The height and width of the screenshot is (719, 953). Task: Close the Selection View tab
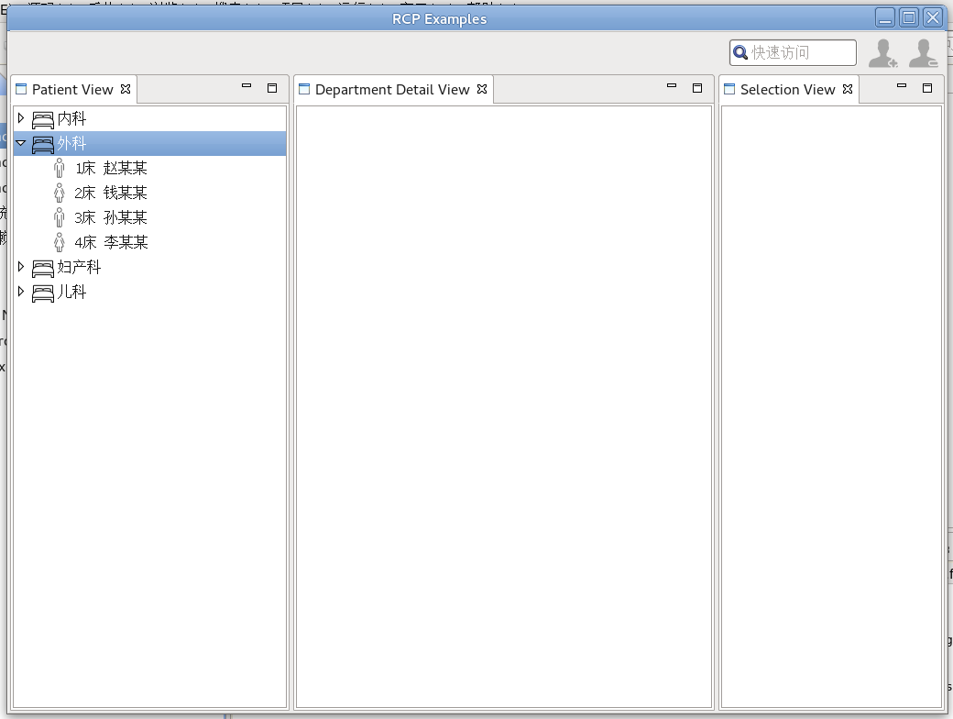pos(848,89)
